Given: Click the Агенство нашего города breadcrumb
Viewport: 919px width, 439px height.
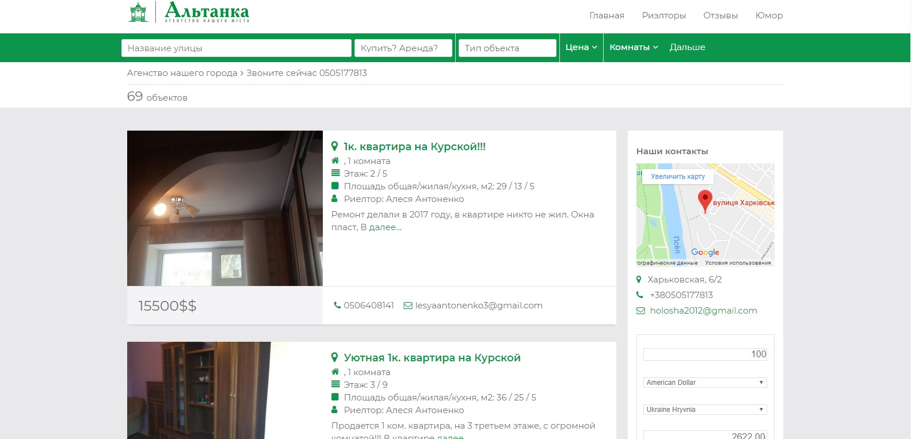Looking at the screenshot, I should (x=182, y=73).
